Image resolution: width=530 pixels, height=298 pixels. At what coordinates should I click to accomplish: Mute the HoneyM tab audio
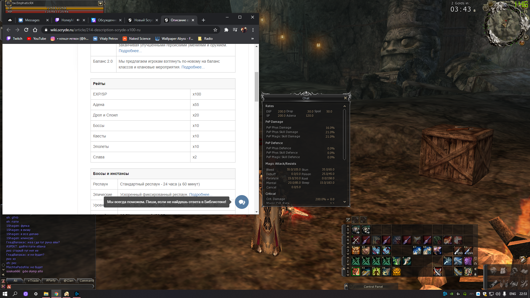[78, 20]
